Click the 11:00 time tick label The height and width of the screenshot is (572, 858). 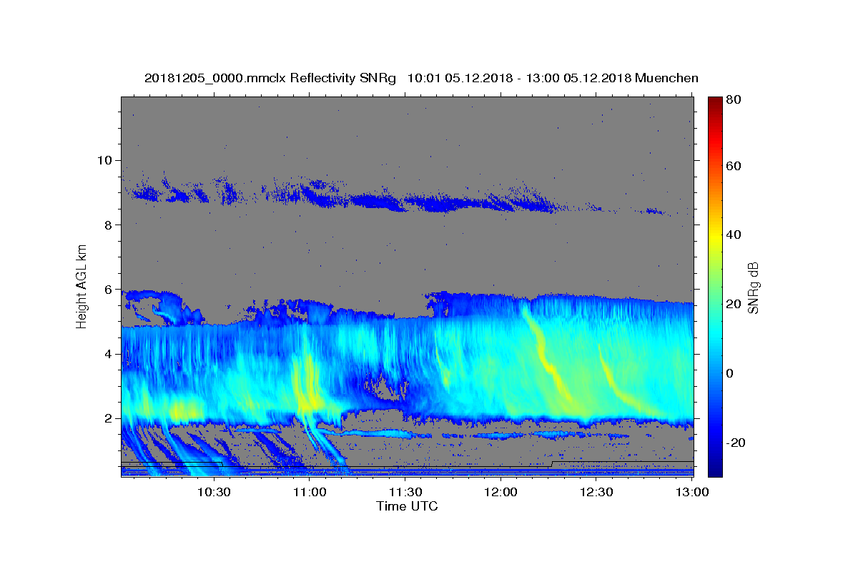click(310, 493)
